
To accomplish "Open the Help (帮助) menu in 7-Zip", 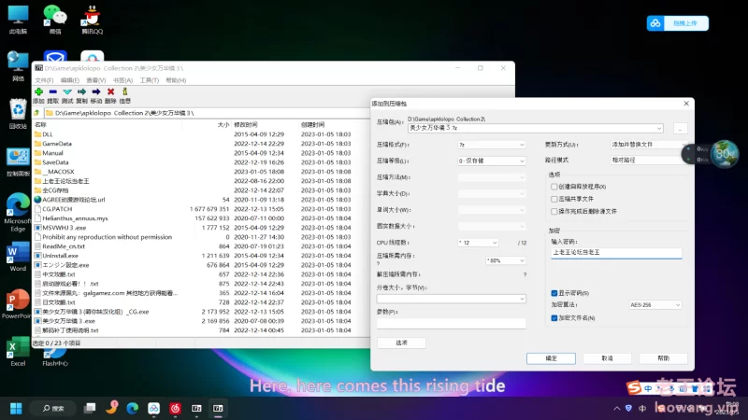I will 176,80.
